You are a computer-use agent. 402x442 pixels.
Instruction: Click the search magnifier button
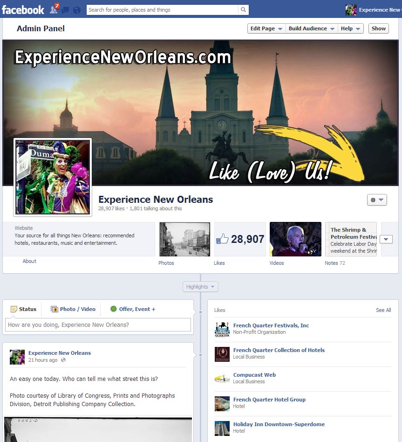pyautogui.click(x=243, y=10)
